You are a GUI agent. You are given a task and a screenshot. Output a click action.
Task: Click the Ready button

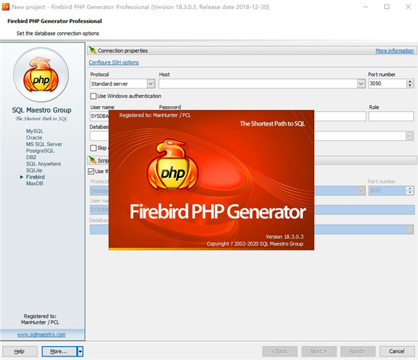click(x=358, y=351)
